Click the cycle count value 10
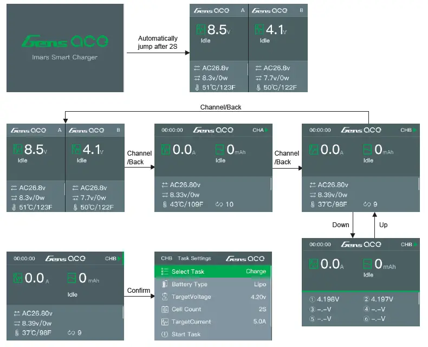428x347 pixels. point(229,204)
